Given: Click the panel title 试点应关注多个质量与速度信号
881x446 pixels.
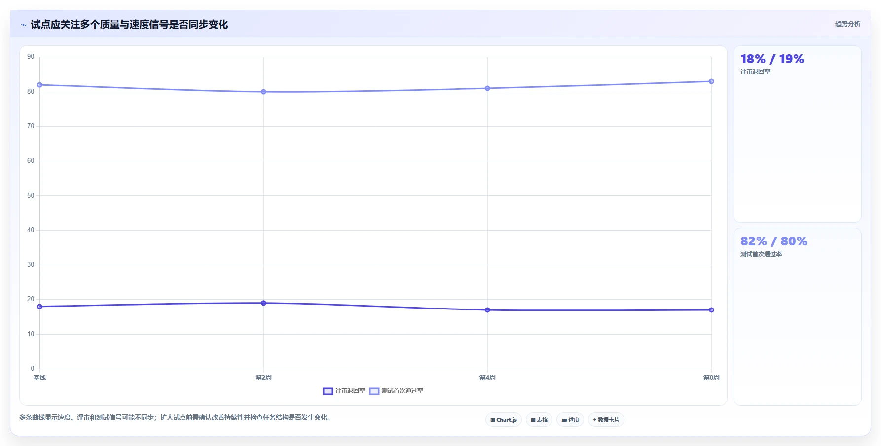Looking at the screenshot, I should tap(129, 24).
